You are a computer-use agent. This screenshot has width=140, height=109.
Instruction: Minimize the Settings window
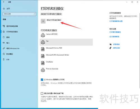click(x=127, y=2)
